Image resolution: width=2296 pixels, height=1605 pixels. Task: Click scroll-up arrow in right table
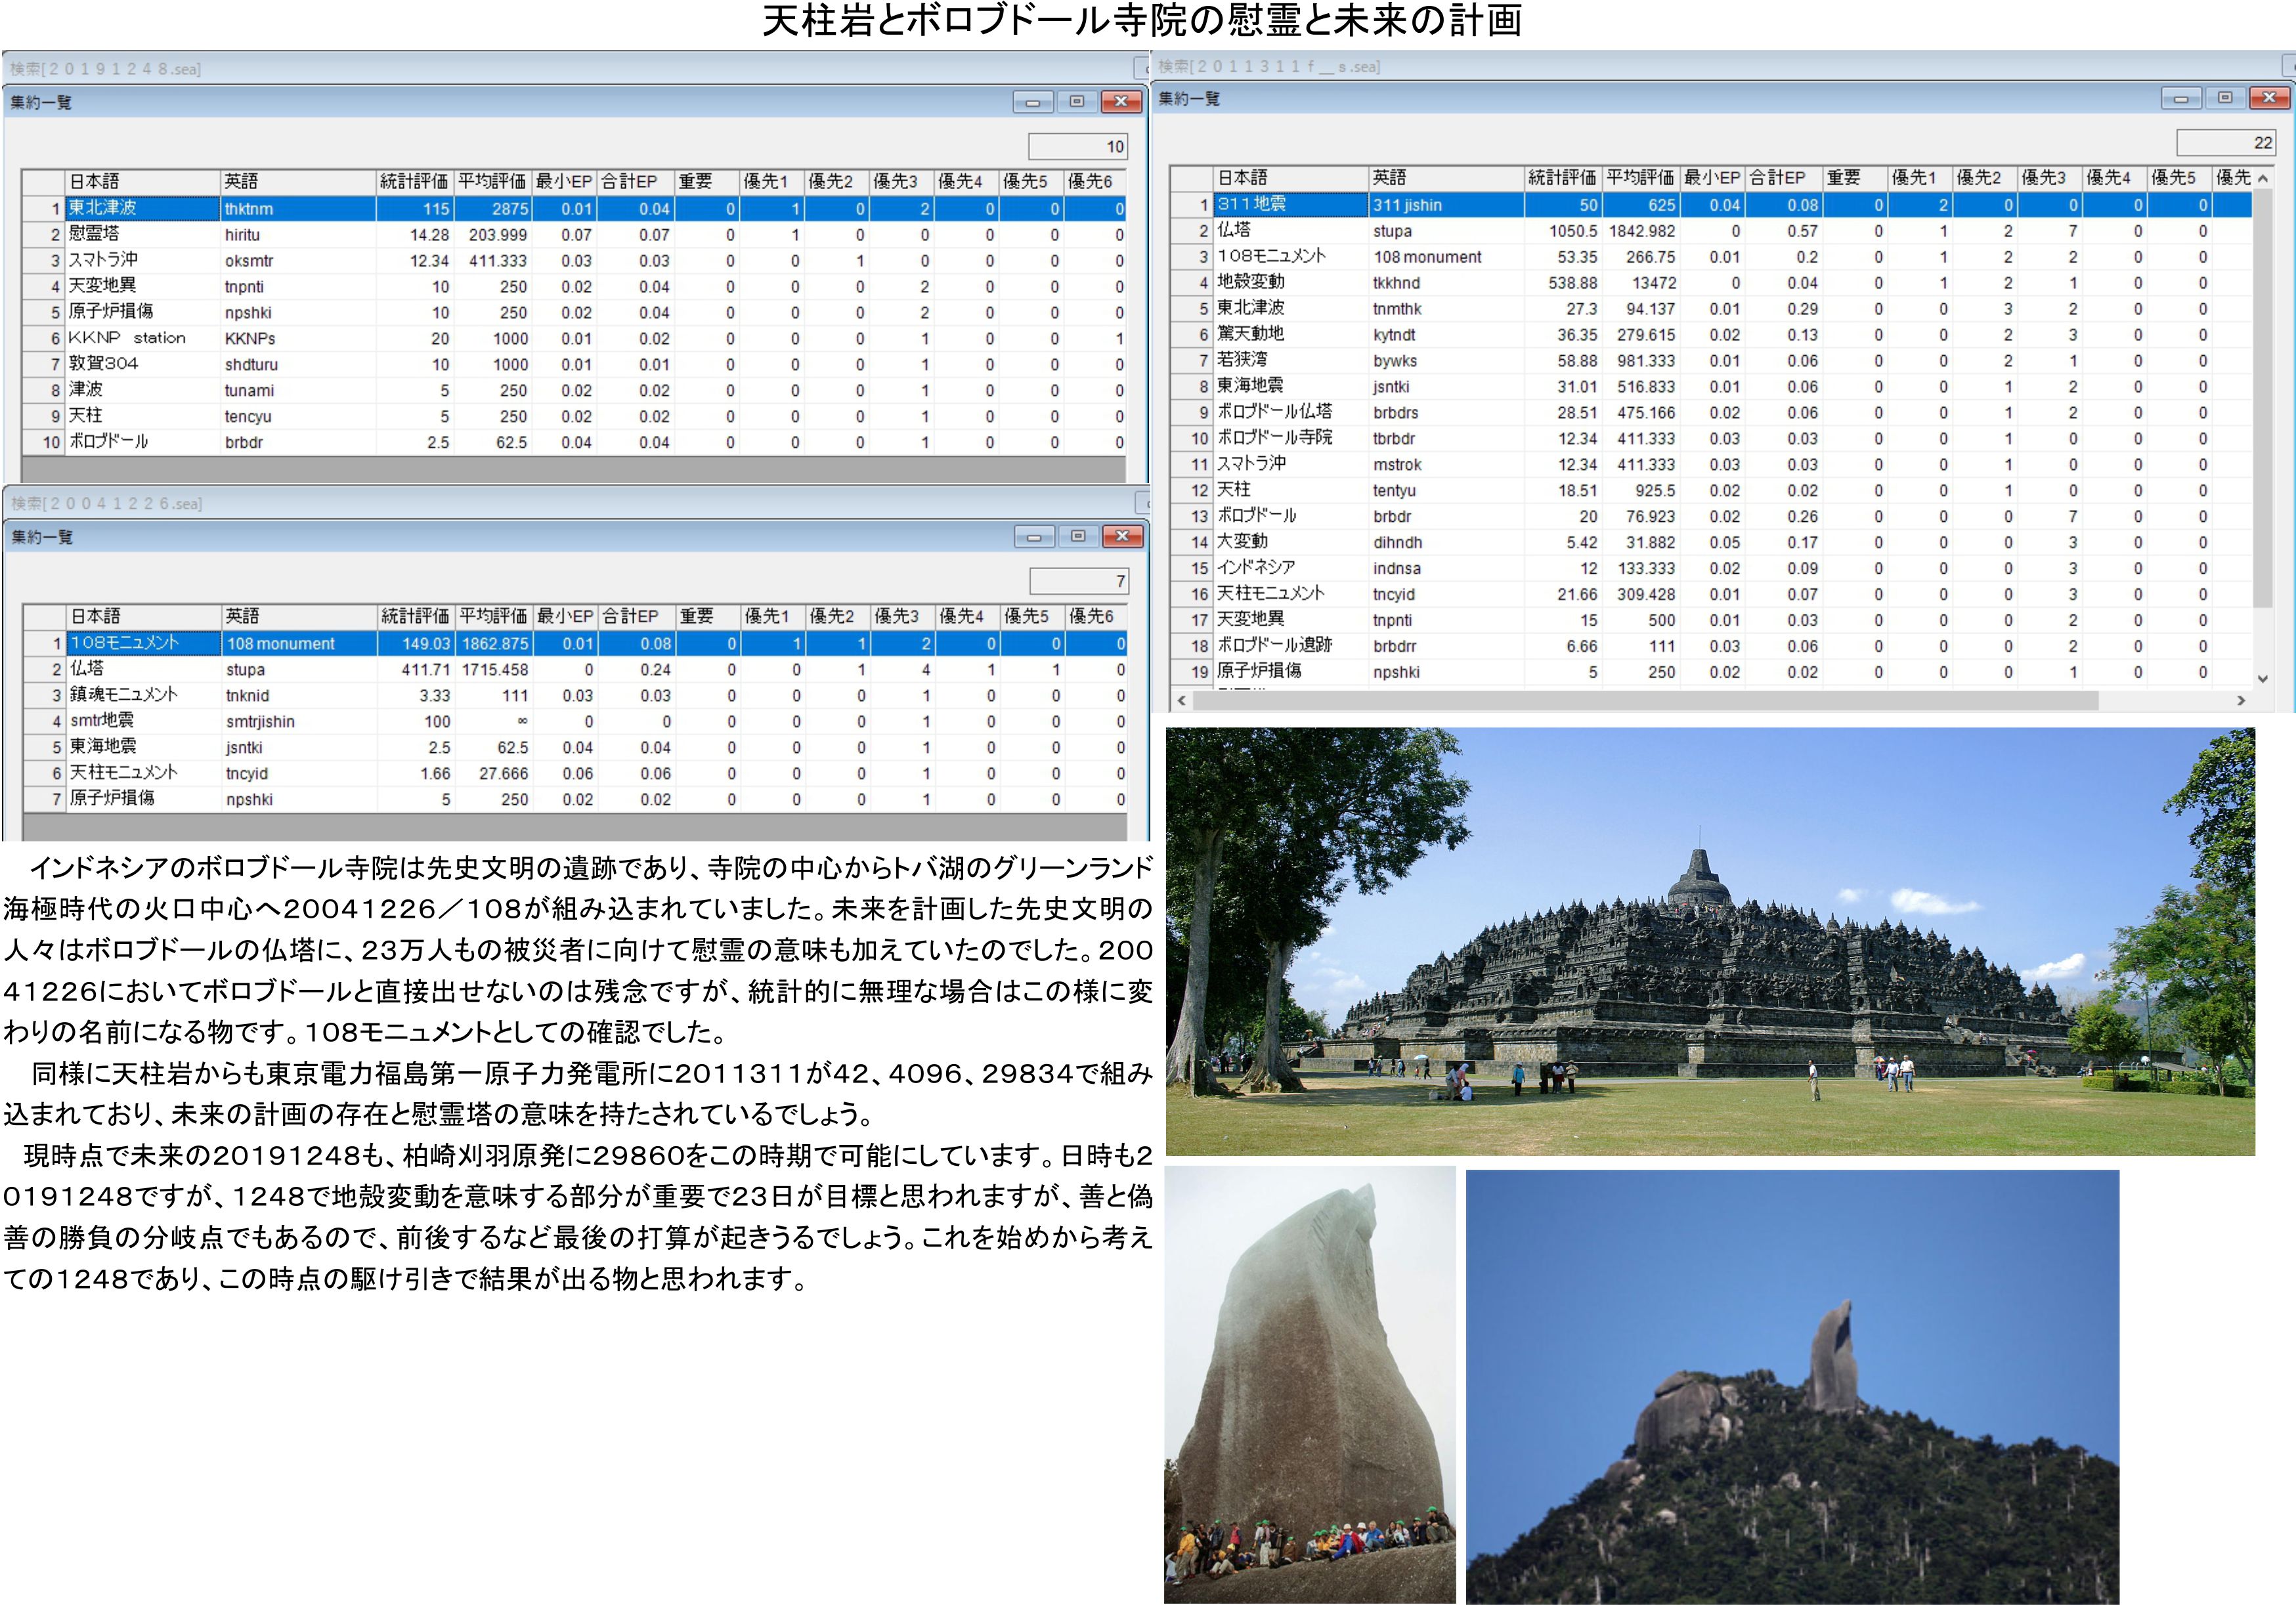tap(2263, 178)
